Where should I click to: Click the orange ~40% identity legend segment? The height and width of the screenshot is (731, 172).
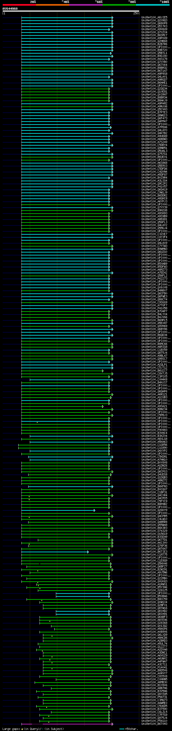(x=52, y=5)
